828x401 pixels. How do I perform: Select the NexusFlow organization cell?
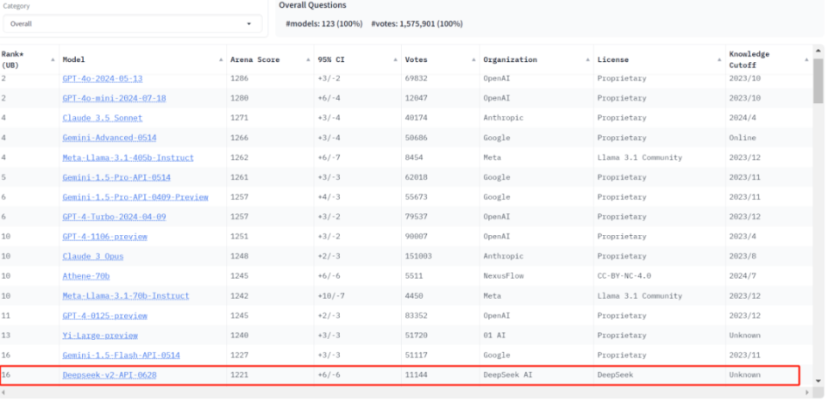pyautogui.click(x=503, y=276)
